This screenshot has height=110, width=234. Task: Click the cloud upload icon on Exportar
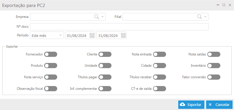(x=182, y=105)
